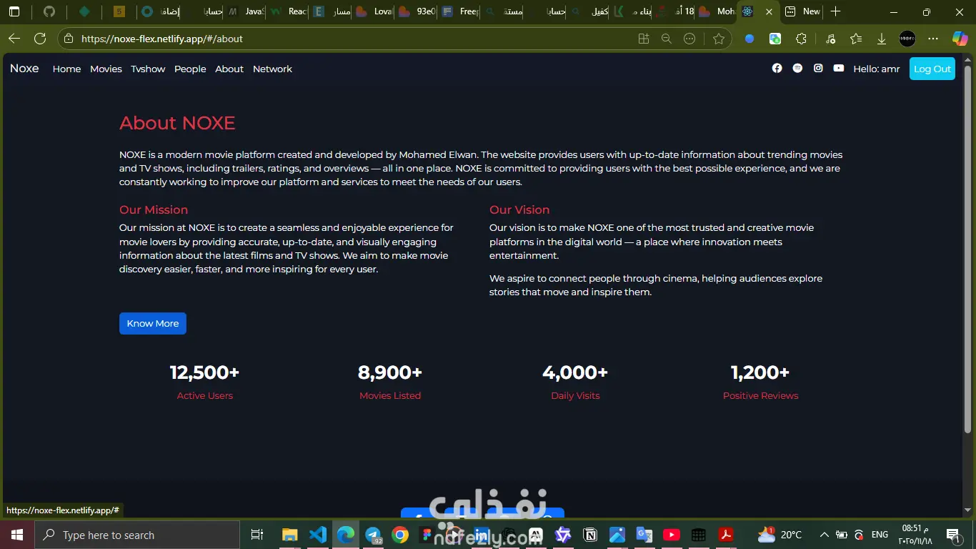Open Movies in NOXE navbar
The height and width of the screenshot is (549, 976).
[x=106, y=69]
